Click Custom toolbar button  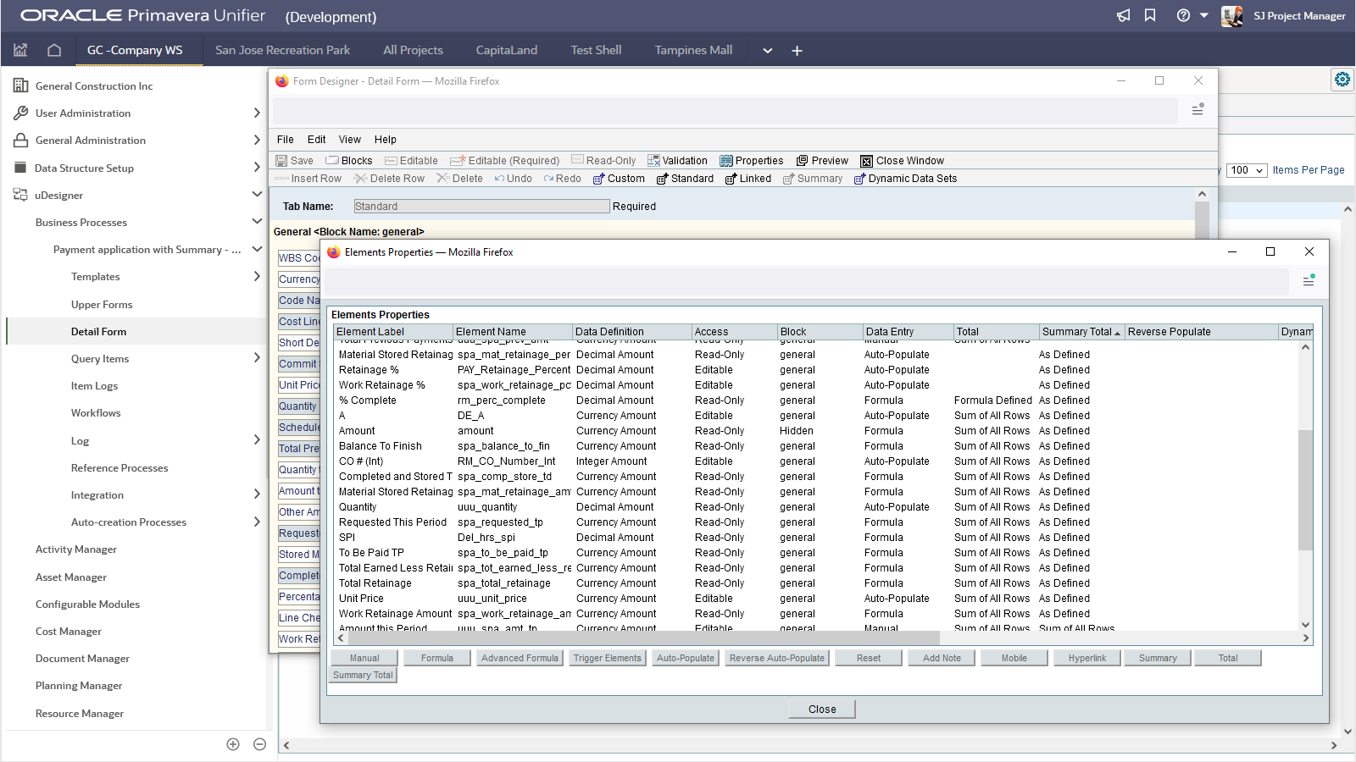coord(619,179)
